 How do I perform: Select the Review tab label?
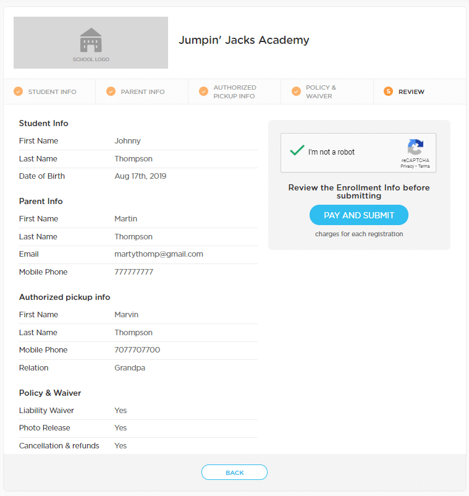coord(412,92)
